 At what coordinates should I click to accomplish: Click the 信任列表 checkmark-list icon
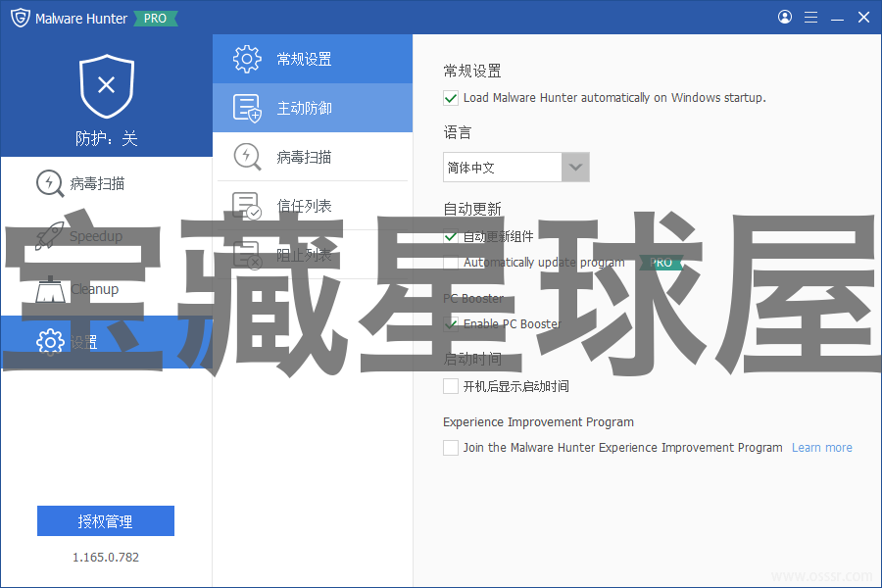pyautogui.click(x=247, y=206)
